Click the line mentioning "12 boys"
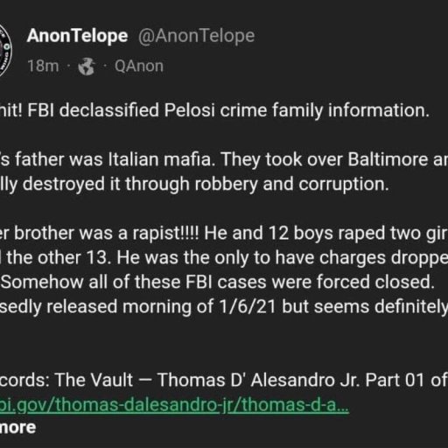This screenshot has width=448, height=448. (x=224, y=234)
